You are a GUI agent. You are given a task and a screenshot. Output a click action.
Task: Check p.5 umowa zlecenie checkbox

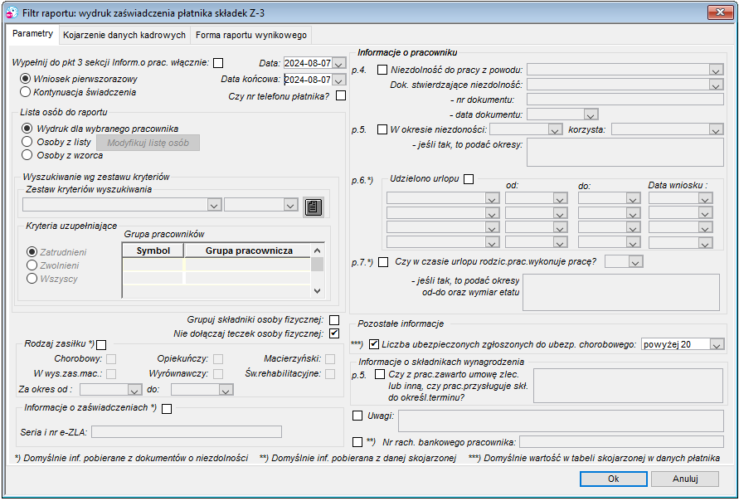380,374
